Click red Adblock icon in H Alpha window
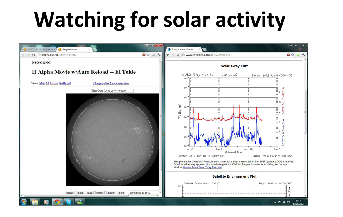The height and width of the screenshot is (217, 343). tap(144, 55)
